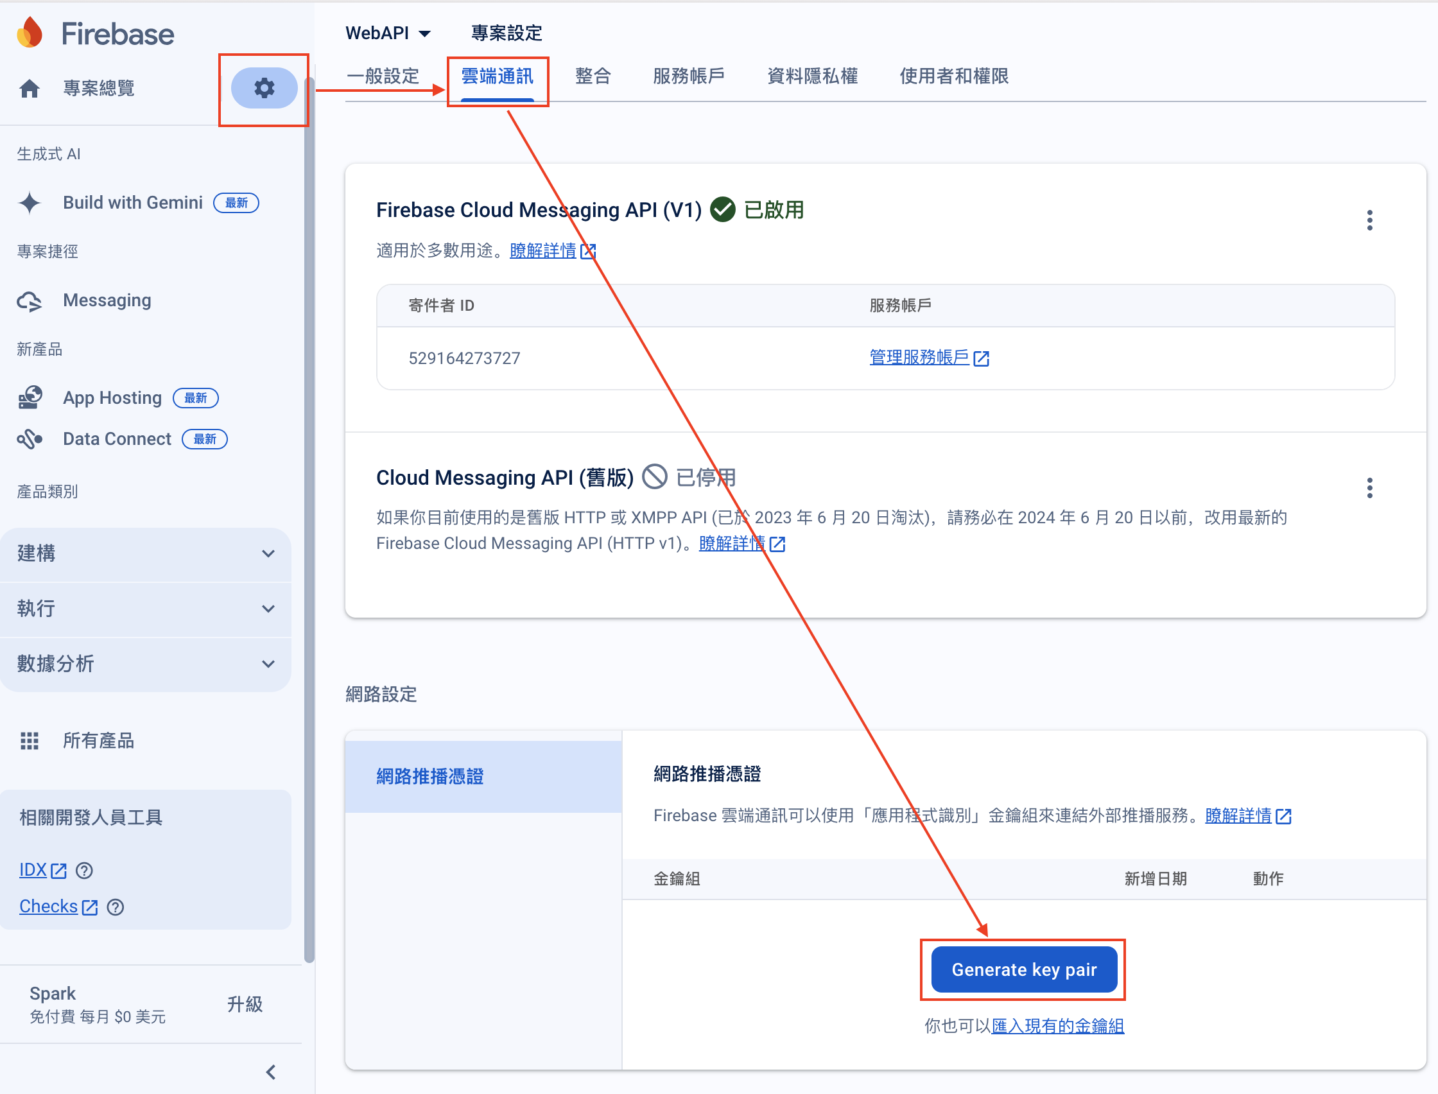
Task: Click 管理服務帳戶 link
Action: coord(919,358)
